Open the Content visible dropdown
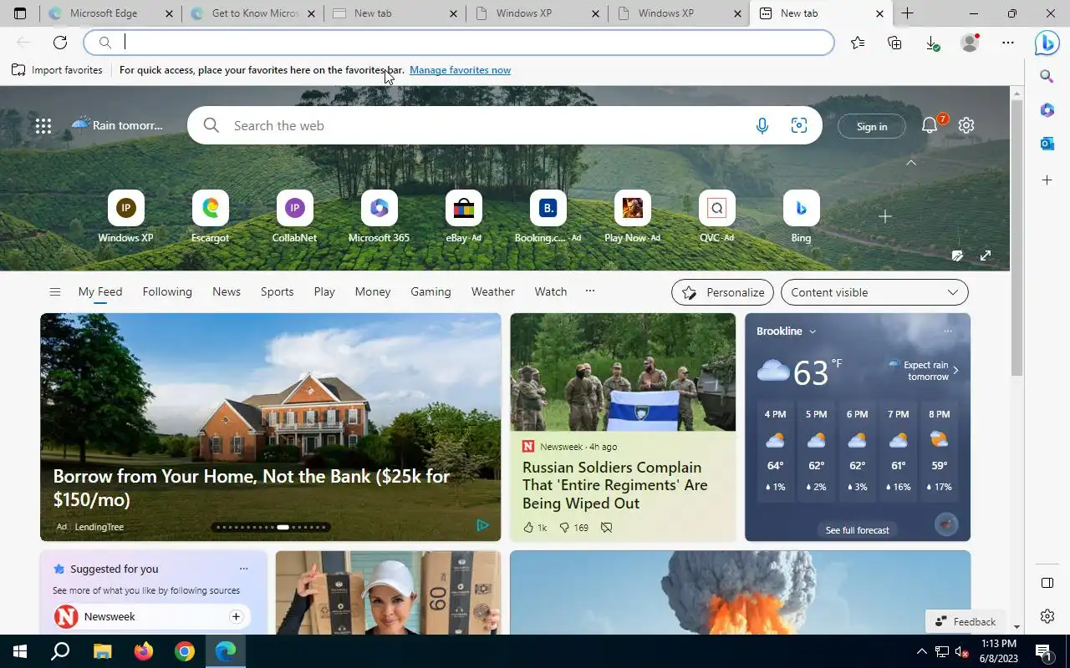This screenshot has width=1070, height=668. pos(874,292)
